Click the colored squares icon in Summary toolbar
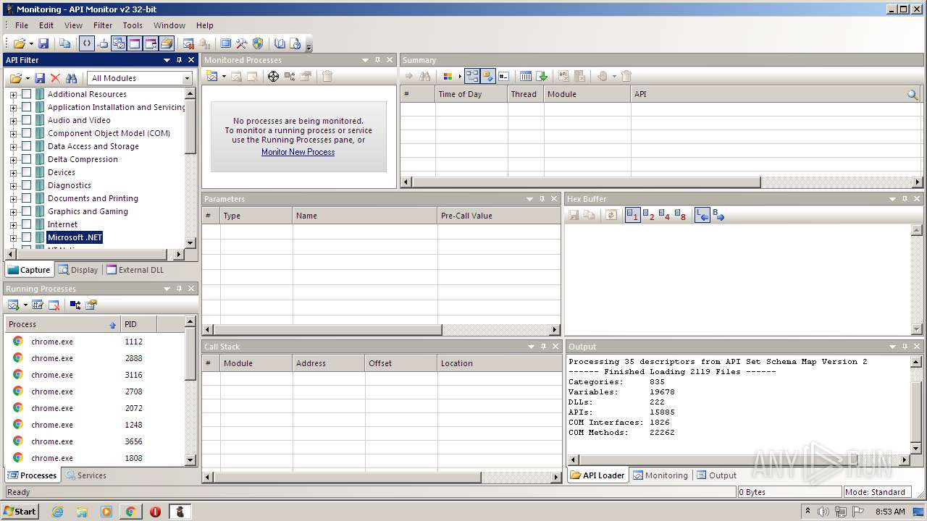This screenshot has width=927, height=521. pos(448,76)
